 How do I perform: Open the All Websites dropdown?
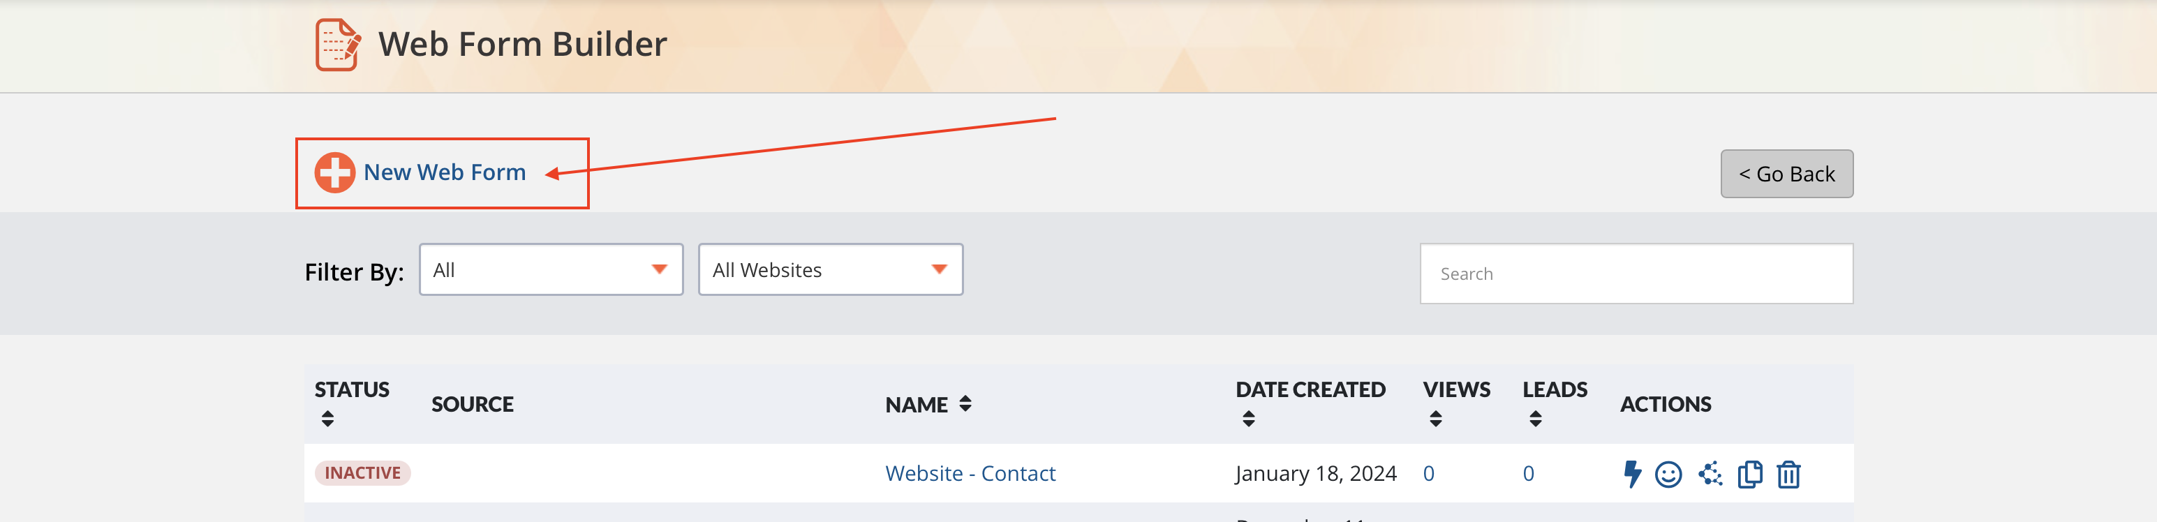829,269
